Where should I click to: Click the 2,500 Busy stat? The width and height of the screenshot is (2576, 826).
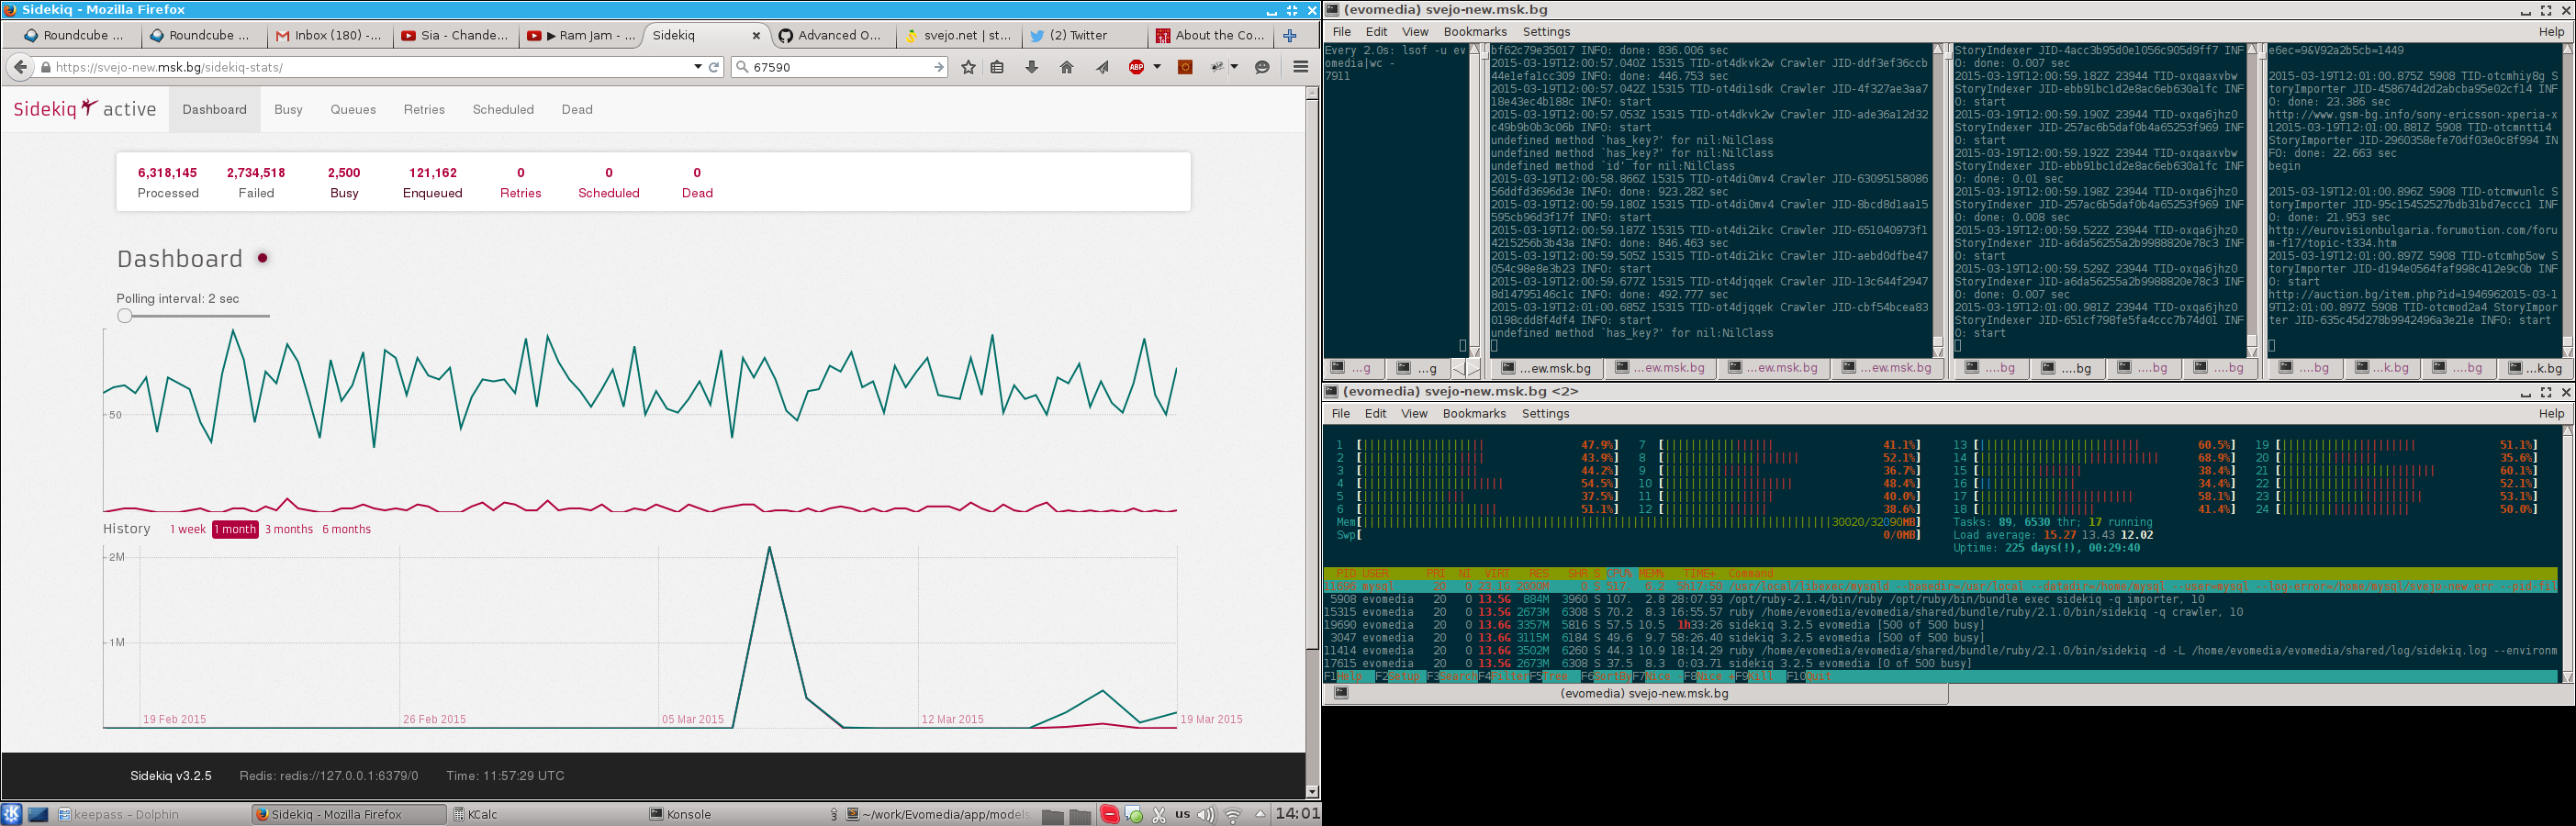[344, 182]
